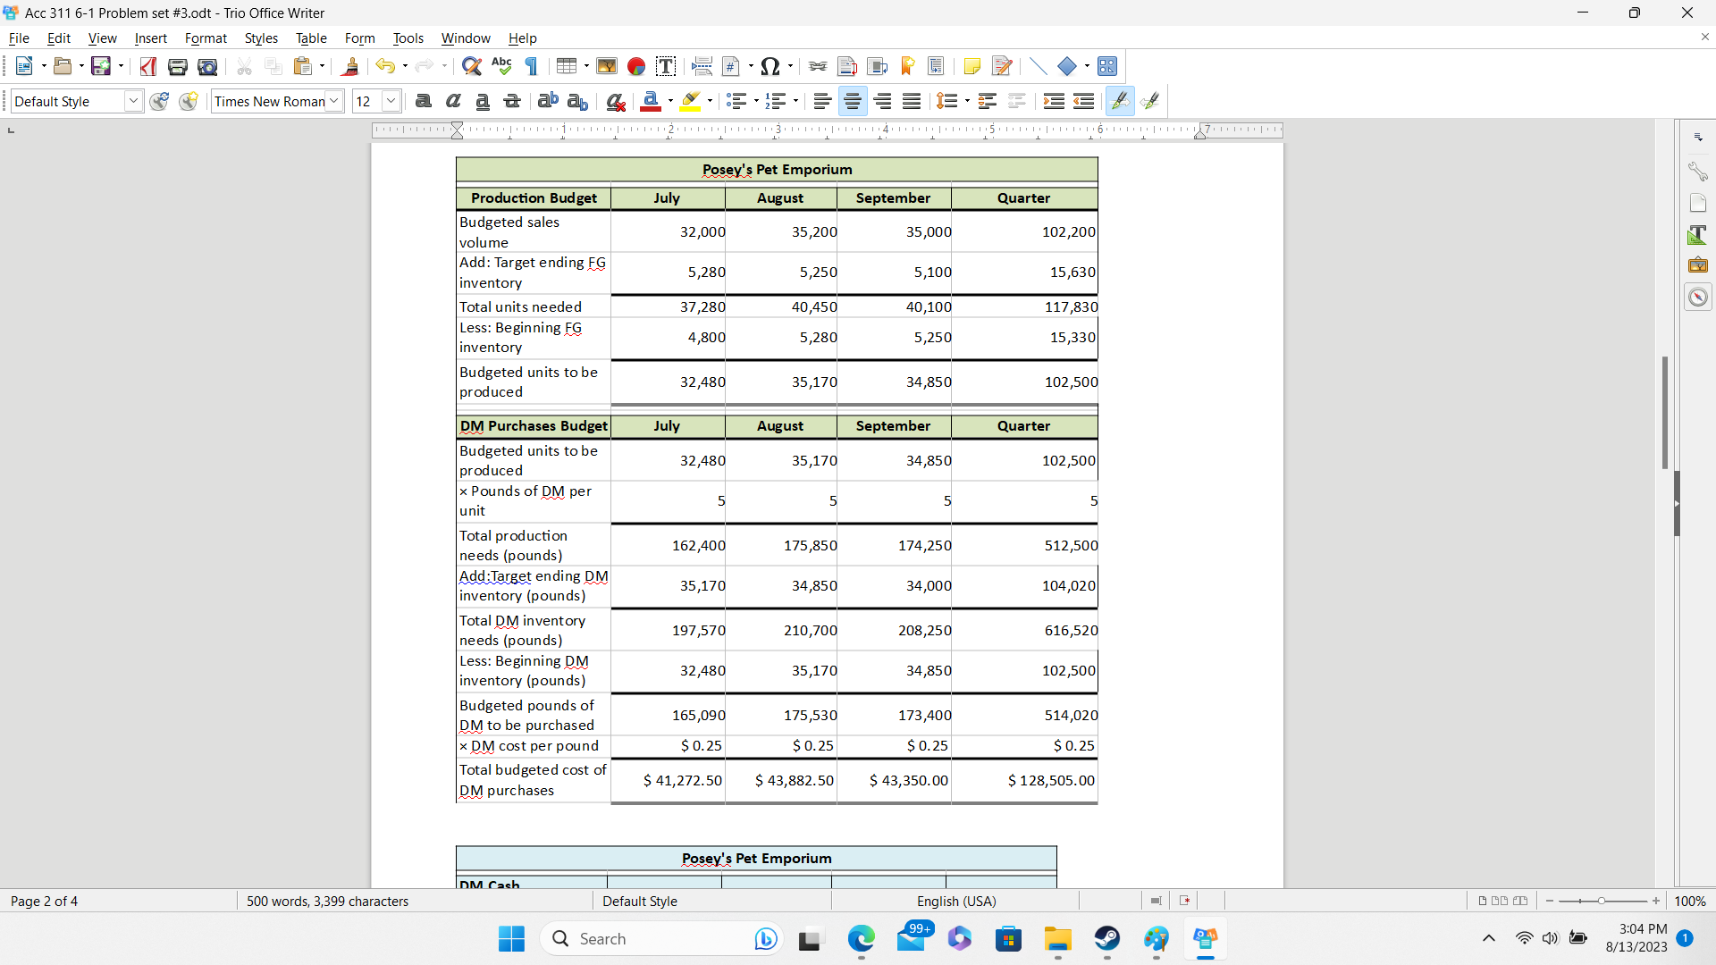Undo the last action
The height and width of the screenshot is (965, 1716).
385,66
